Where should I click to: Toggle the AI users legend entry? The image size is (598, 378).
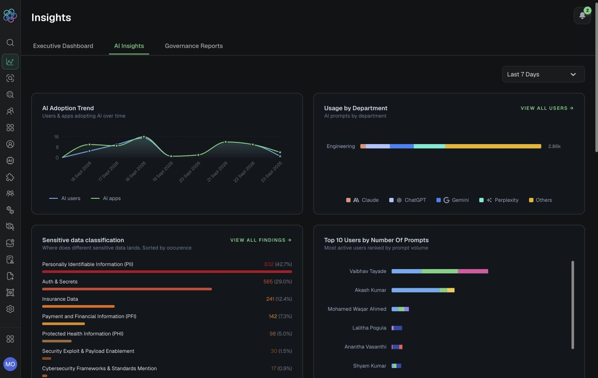pos(65,198)
